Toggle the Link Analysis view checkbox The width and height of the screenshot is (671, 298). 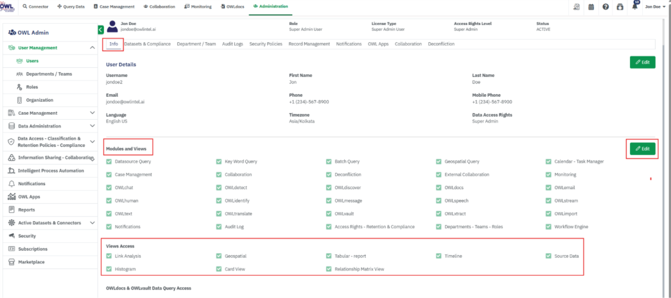[109, 256]
